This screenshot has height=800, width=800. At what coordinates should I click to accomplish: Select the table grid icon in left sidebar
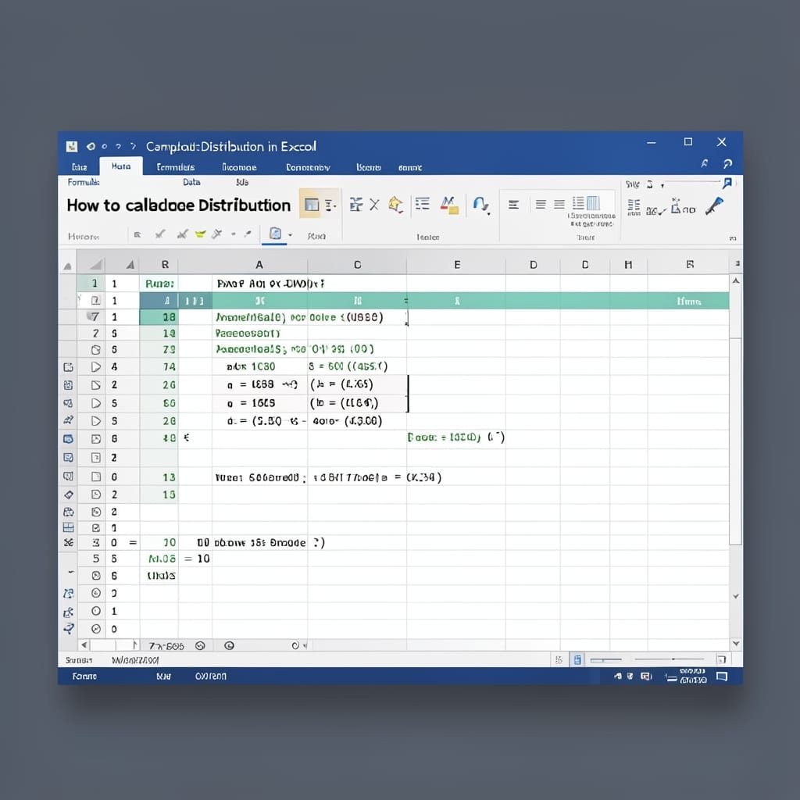[68, 527]
